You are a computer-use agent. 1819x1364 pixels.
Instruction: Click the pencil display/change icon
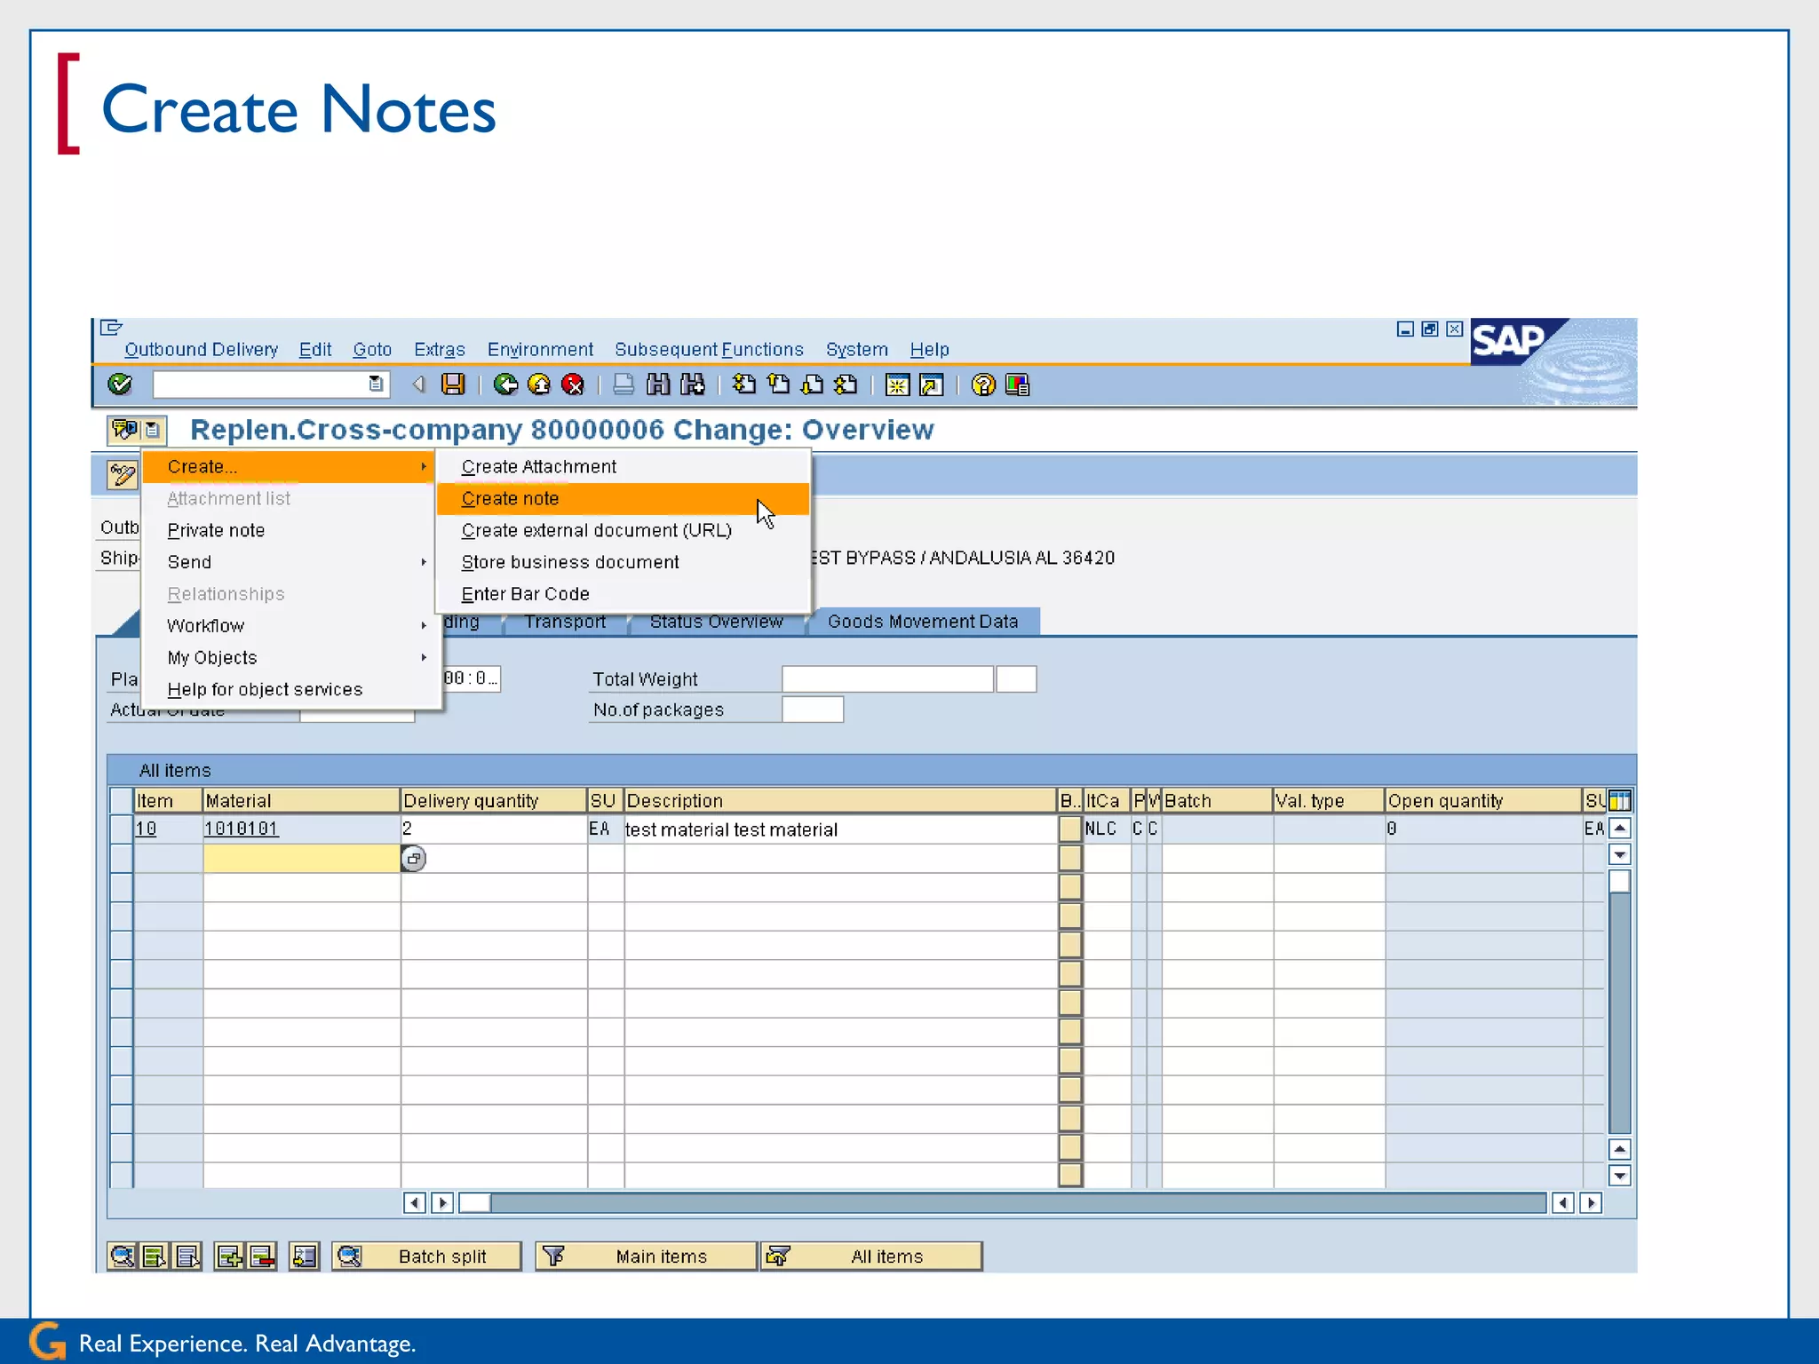click(x=122, y=474)
